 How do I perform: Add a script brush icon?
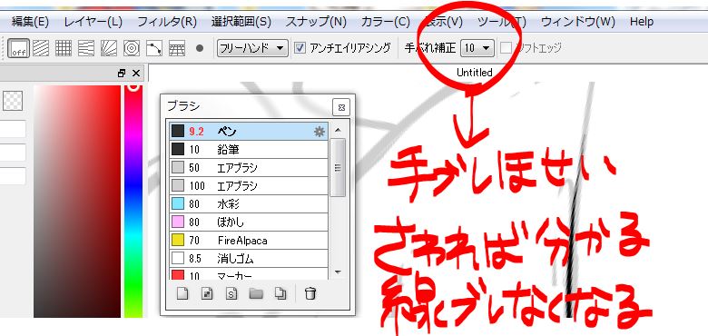[x=231, y=293]
